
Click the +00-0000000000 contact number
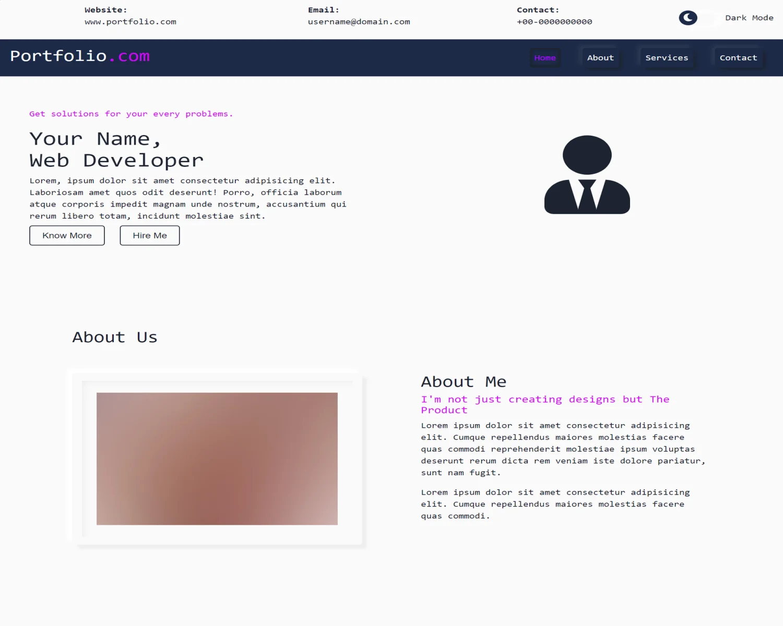click(x=554, y=21)
